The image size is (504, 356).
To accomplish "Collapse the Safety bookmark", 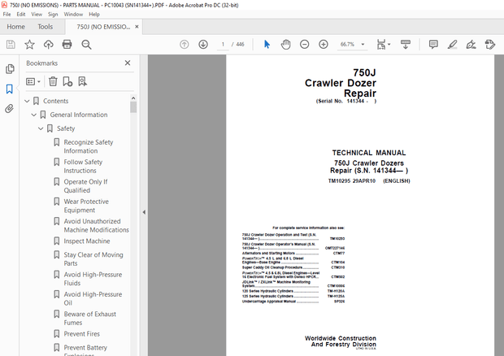I will (41, 128).
